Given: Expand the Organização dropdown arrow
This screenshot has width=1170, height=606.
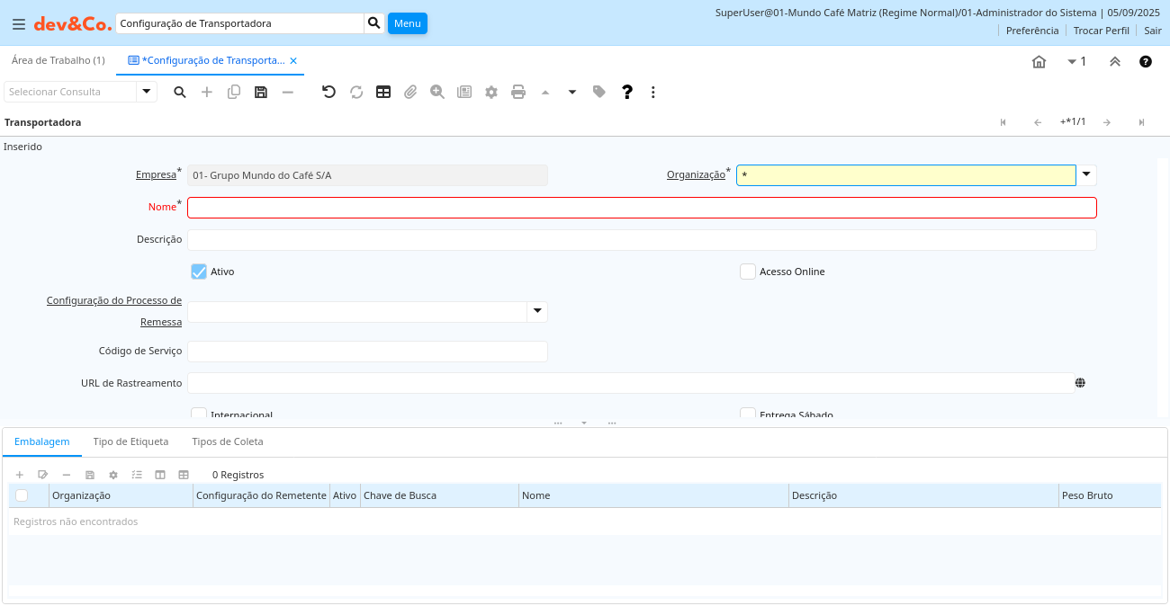Looking at the screenshot, I should [1086, 174].
